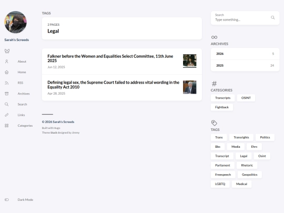Open the Falkner Select Committee article

click(x=110, y=58)
